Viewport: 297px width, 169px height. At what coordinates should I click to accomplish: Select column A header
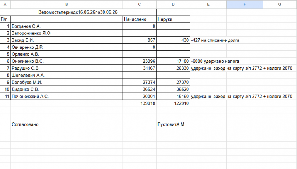point(5,4)
